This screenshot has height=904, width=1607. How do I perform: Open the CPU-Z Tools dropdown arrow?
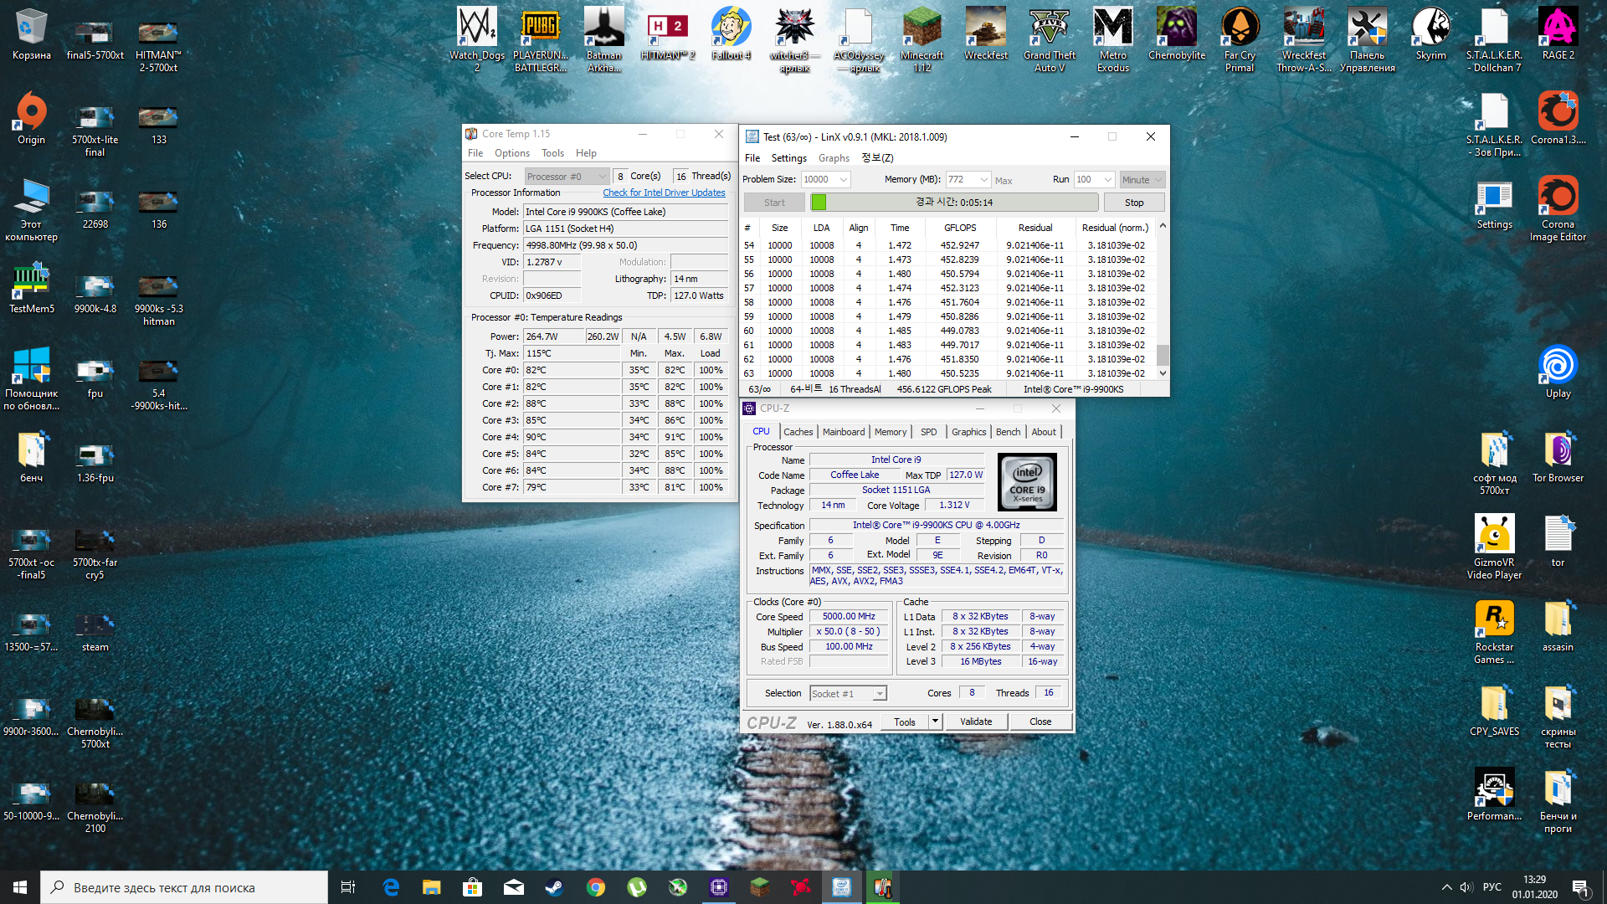(935, 722)
